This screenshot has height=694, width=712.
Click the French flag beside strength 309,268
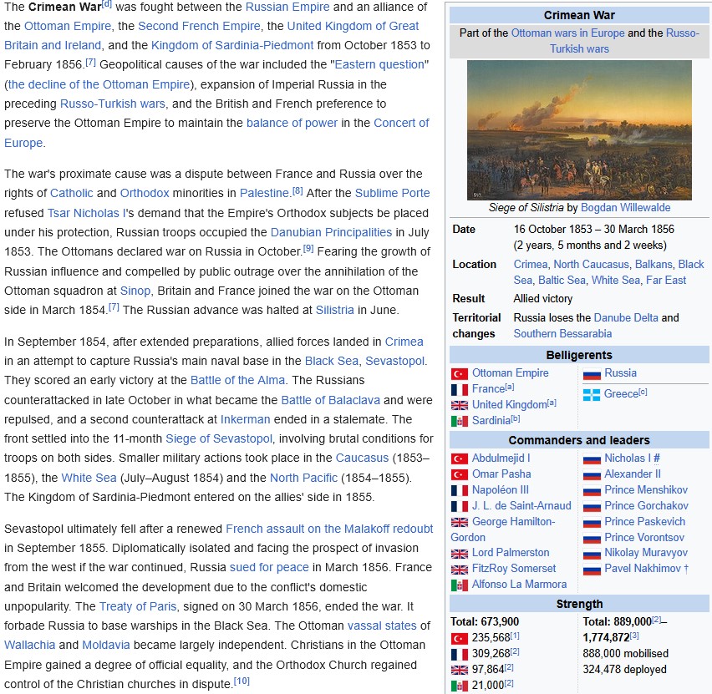pyautogui.click(x=459, y=655)
